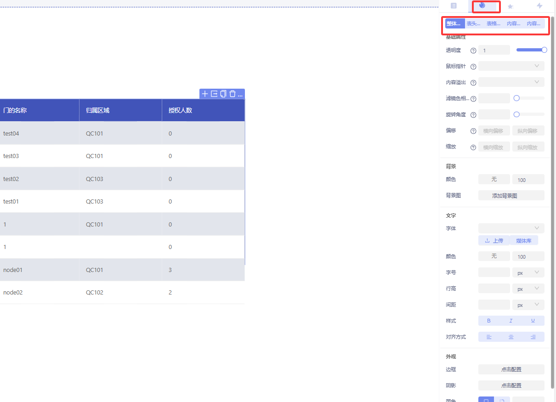Click the 添加背景图 button
The height and width of the screenshot is (402, 556).
point(511,195)
